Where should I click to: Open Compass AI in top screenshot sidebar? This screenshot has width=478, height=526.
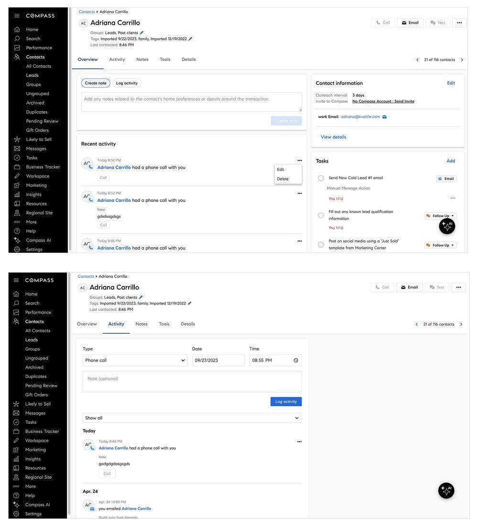pyautogui.click(x=38, y=240)
